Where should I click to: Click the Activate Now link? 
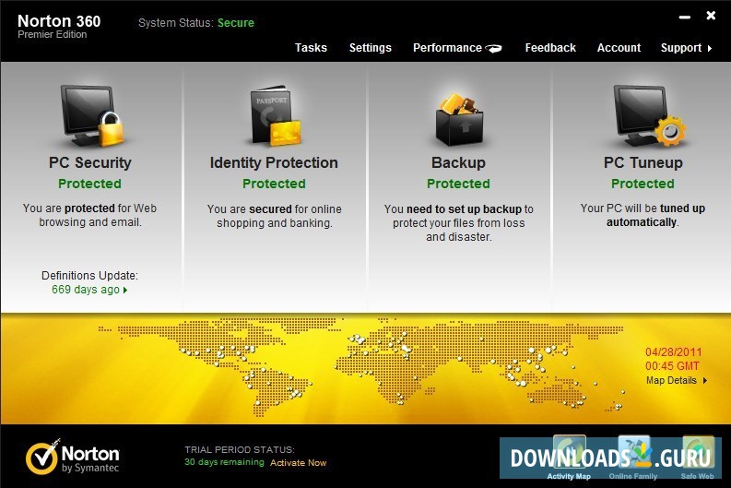[299, 462]
